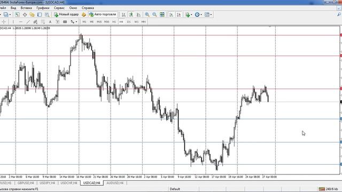The width and height of the screenshot is (342, 192).
Task: Show the Data Window crosshair icon
Action: tap(25, 14)
